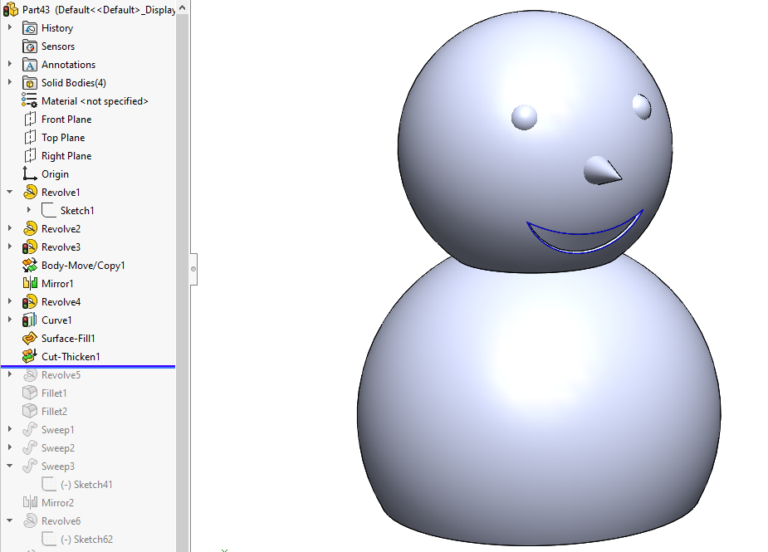Click the Material not specified icon
Screen dimensions: 768x552
click(29, 101)
